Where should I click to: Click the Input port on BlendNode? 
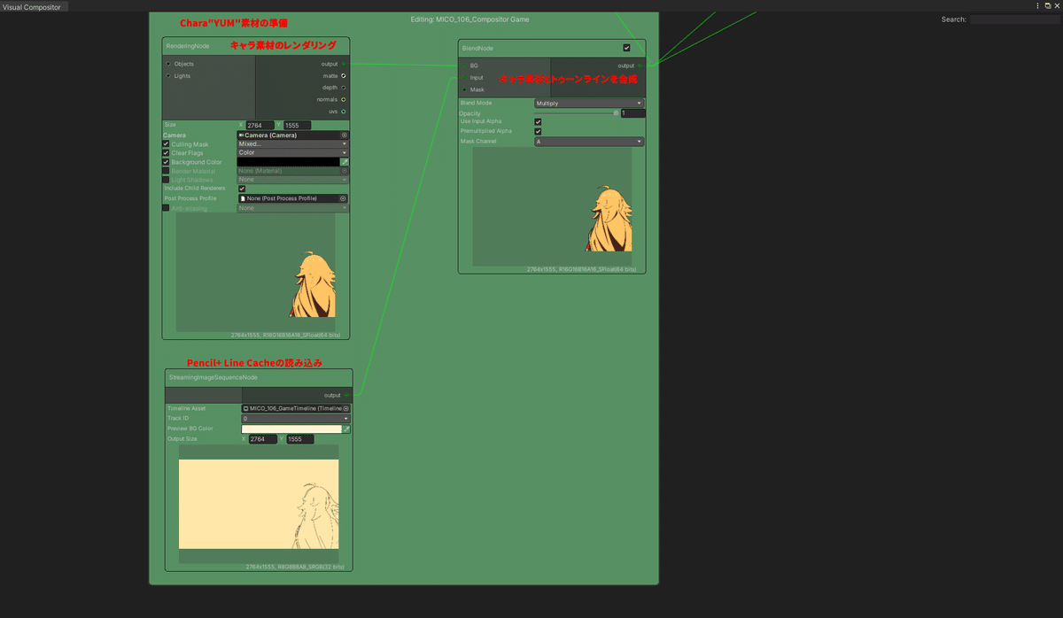click(x=463, y=77)
